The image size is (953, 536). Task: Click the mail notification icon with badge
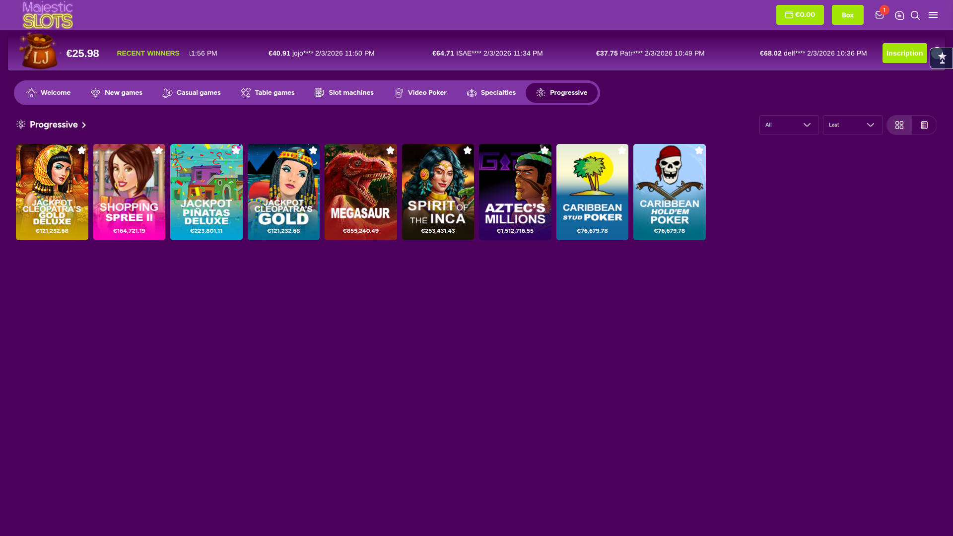(879, 15)
